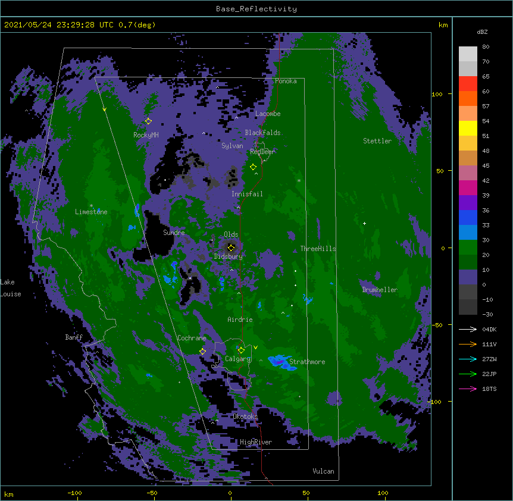Image resolution: width=513 pixels, height=501 pixels.
Task: Click the dBZ label above the color scale
Action: coord(482,32)
